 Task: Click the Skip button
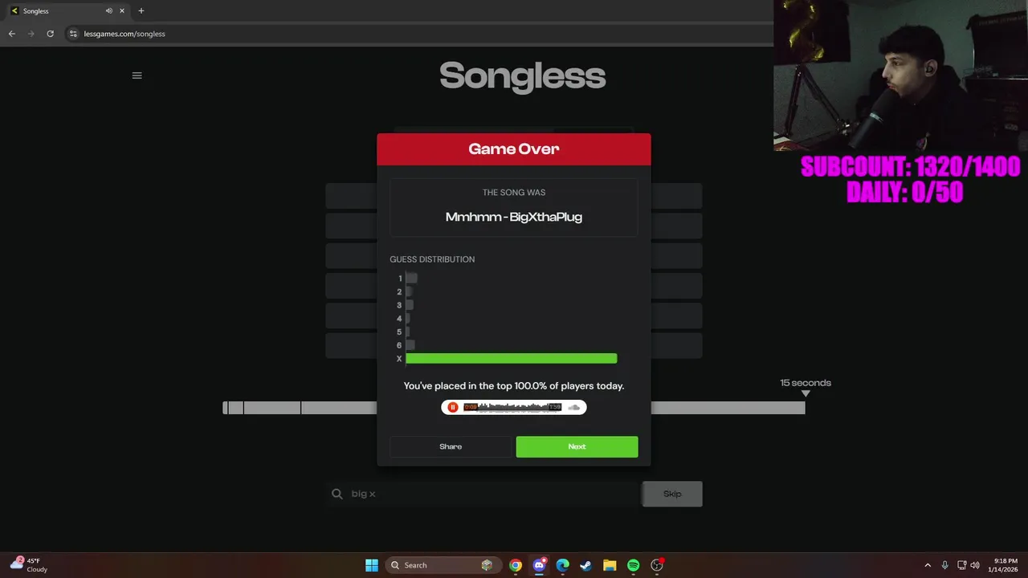tap(672, 494)
